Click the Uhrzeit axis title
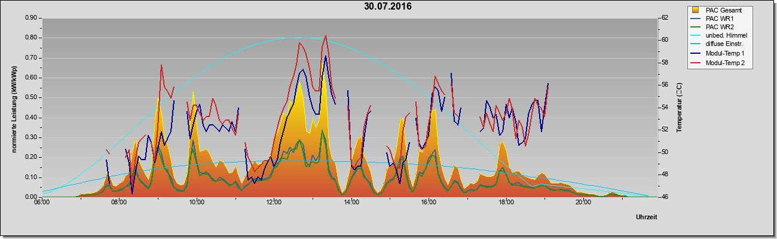 tap(647, 217)
